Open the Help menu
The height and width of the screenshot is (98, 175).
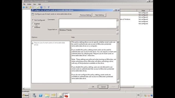coord(39,4)
